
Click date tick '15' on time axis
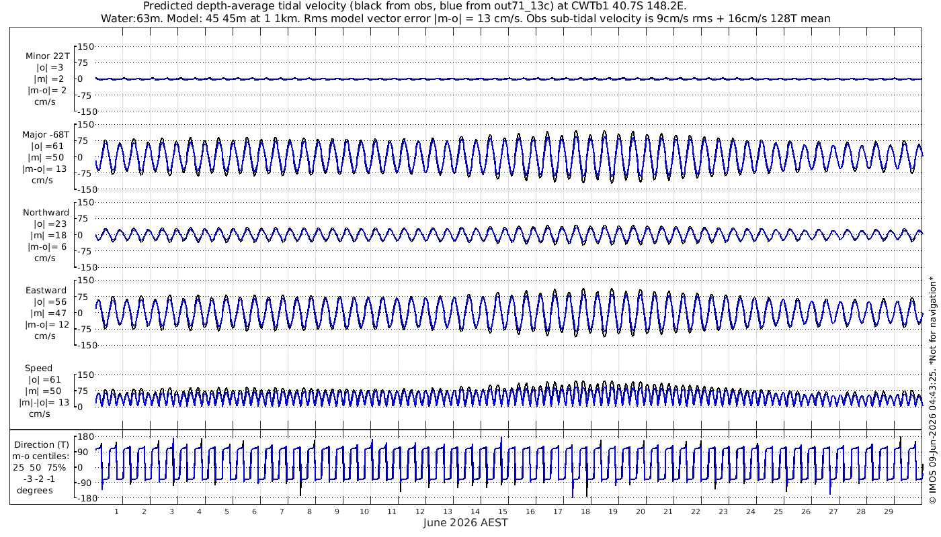503,511
